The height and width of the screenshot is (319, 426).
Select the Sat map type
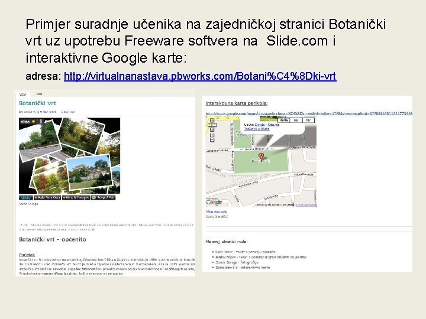[296, 120]
